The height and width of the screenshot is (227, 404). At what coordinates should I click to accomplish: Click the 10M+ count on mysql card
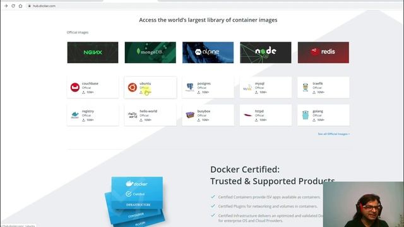[263, 92]
